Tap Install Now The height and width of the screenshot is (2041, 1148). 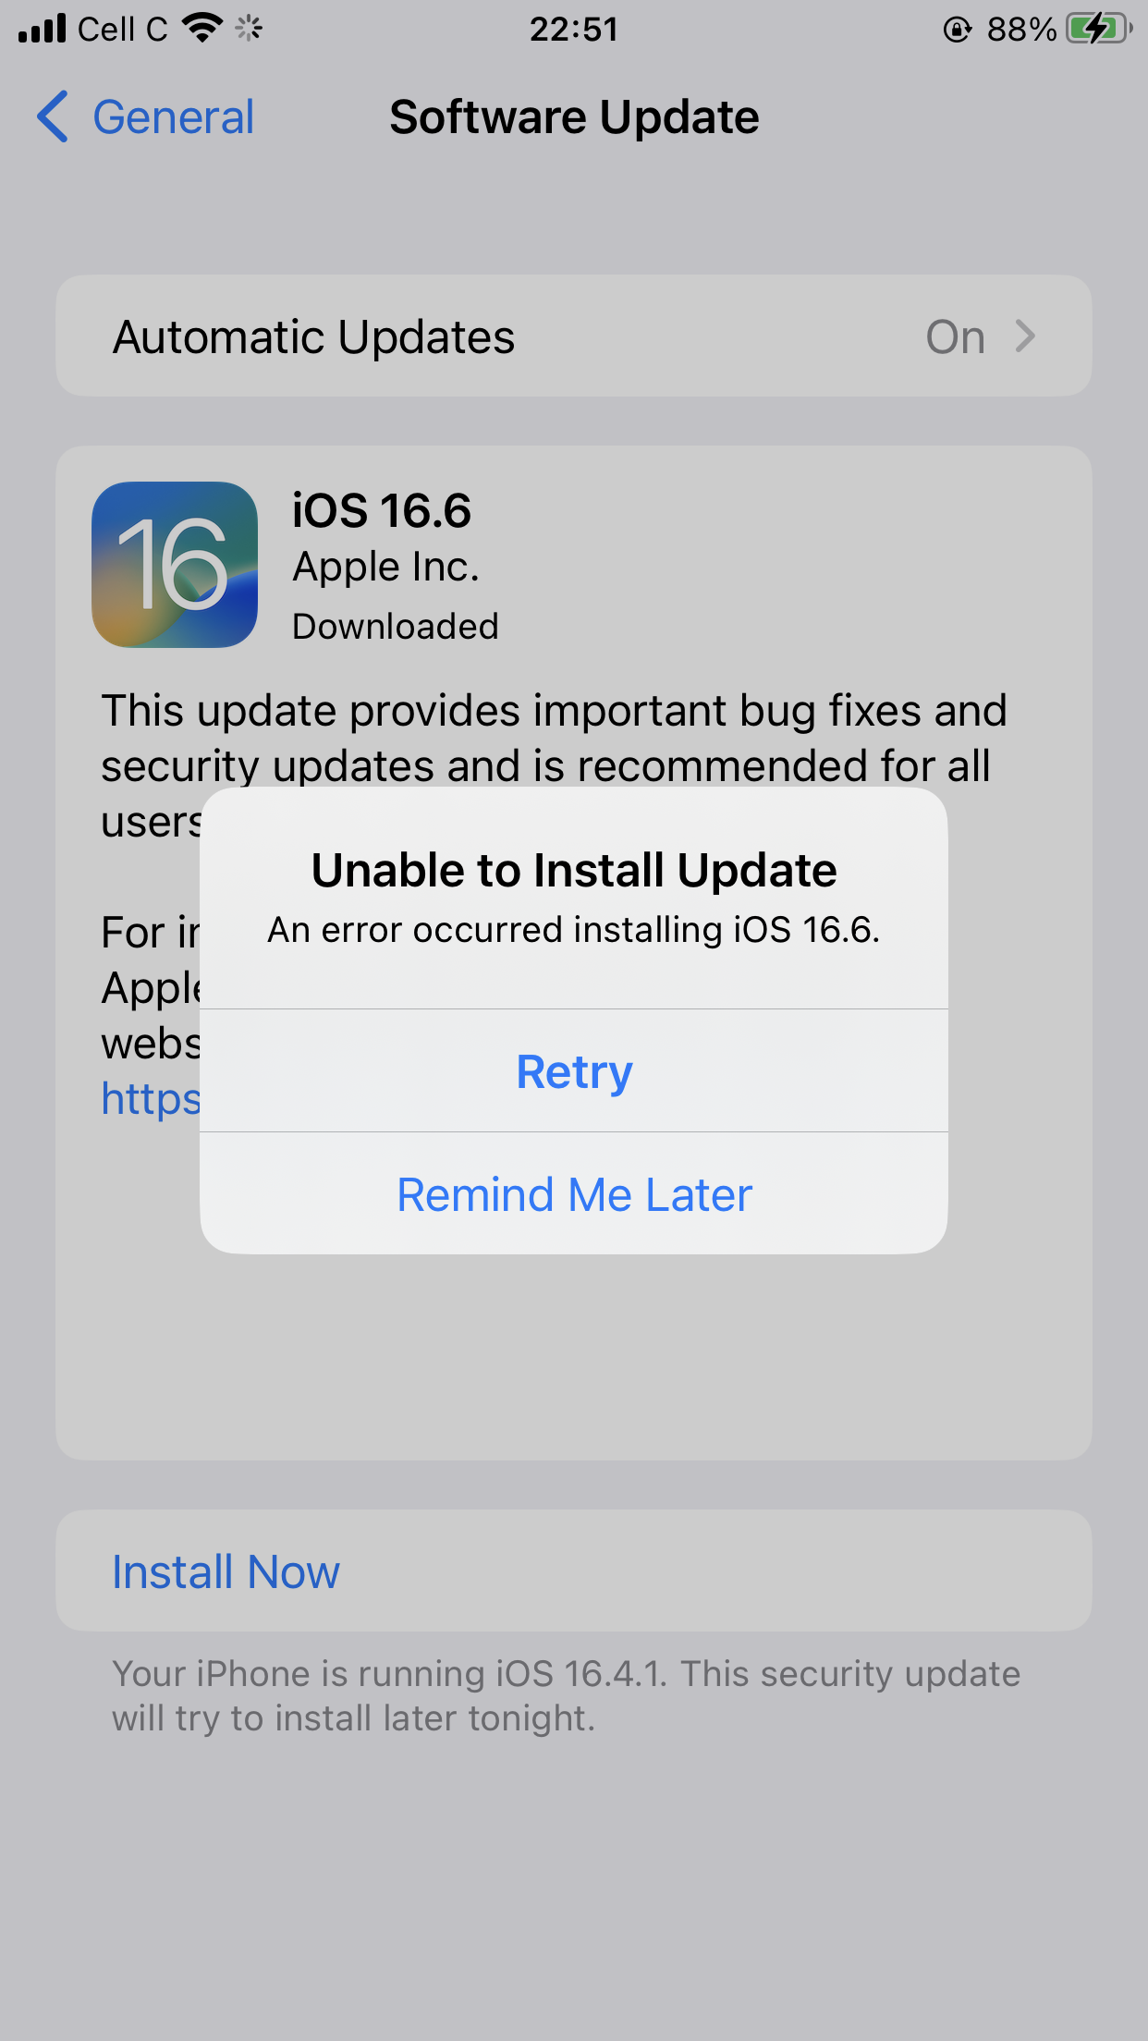[226, 1570]
